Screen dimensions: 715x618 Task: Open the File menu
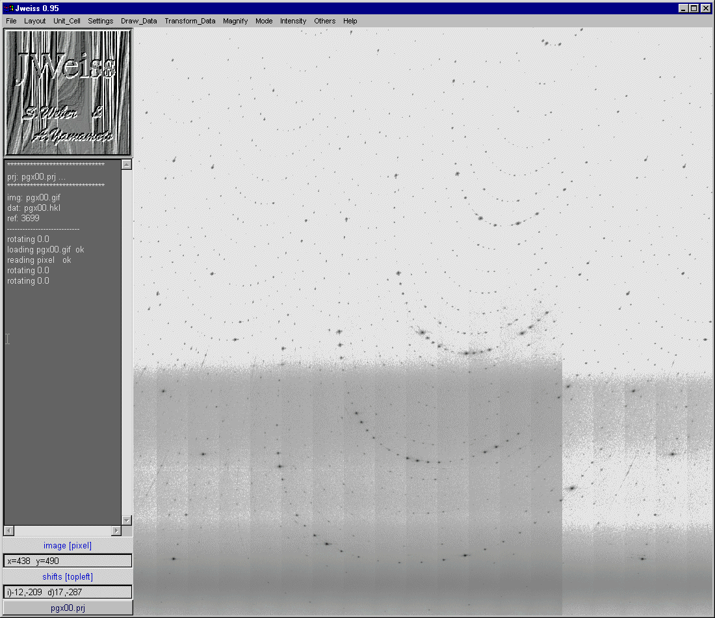click(12, 21)
